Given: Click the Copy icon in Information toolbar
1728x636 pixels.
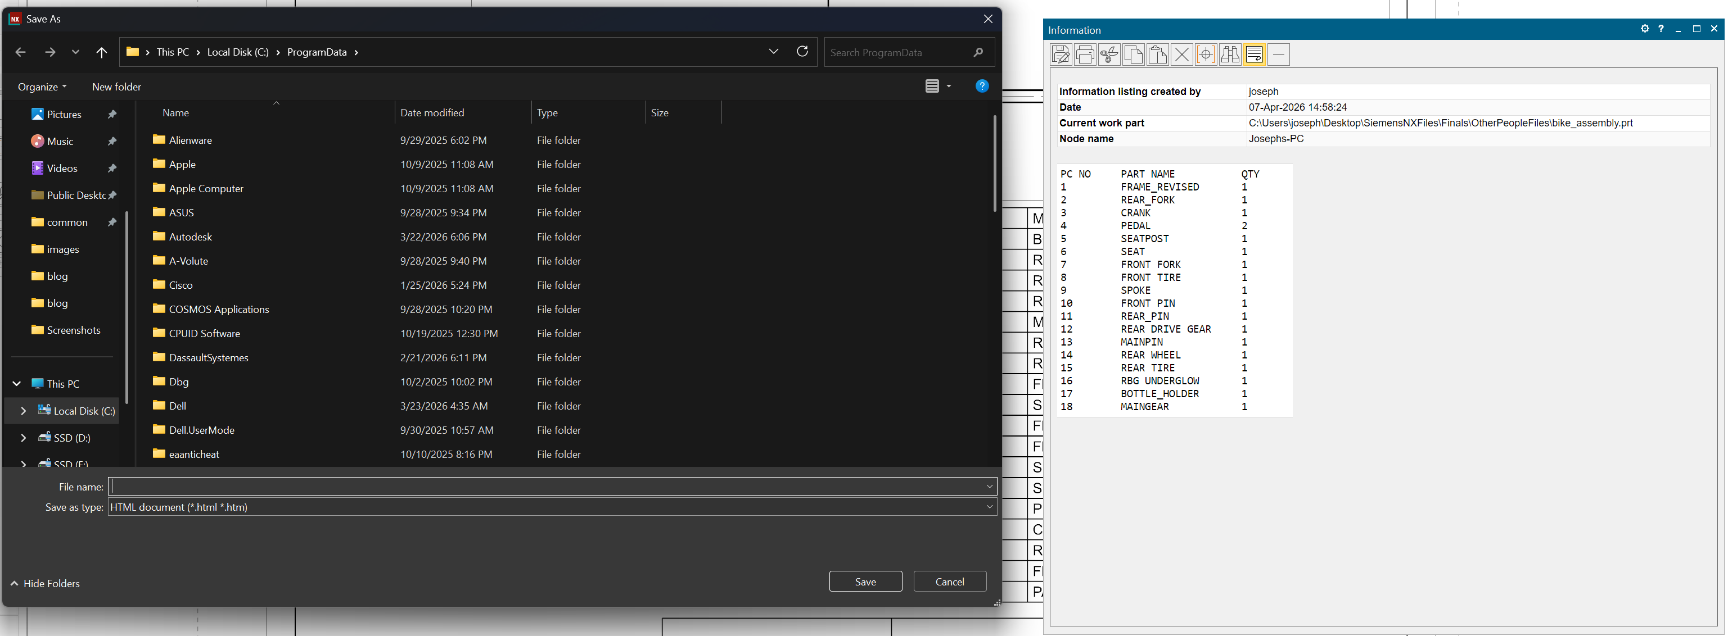Looking at the screenshot, I should coord(1134,54).
